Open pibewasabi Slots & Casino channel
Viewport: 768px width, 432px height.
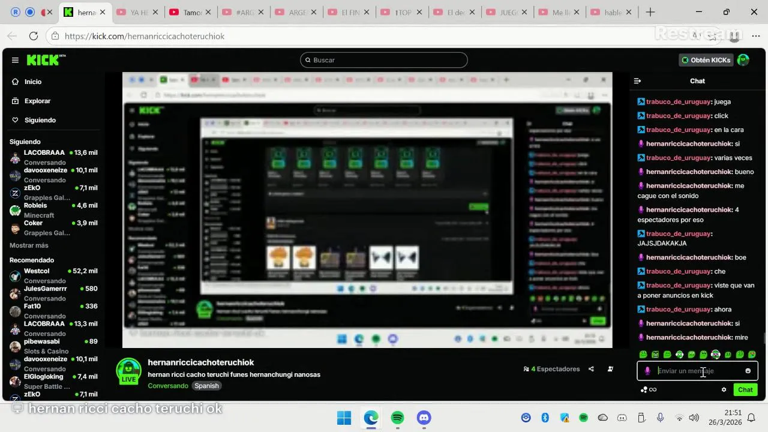point(53,346)
